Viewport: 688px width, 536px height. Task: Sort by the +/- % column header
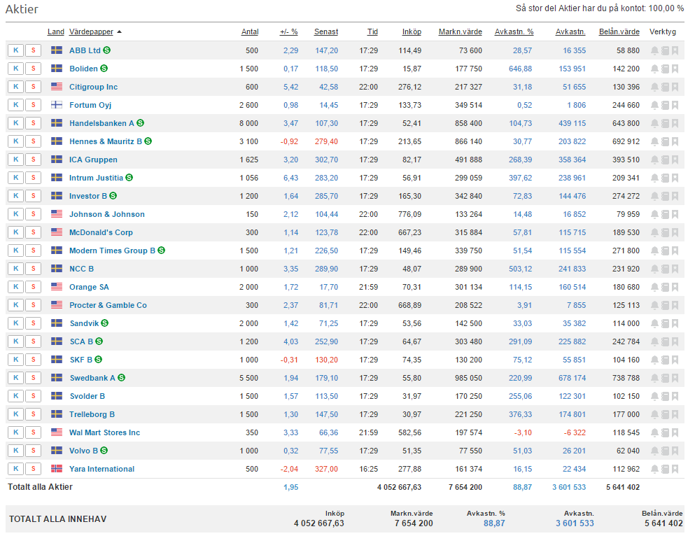[289, 31]
